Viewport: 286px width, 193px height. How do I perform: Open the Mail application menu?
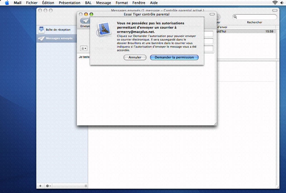pyautogui.click(x=18, y=3)
